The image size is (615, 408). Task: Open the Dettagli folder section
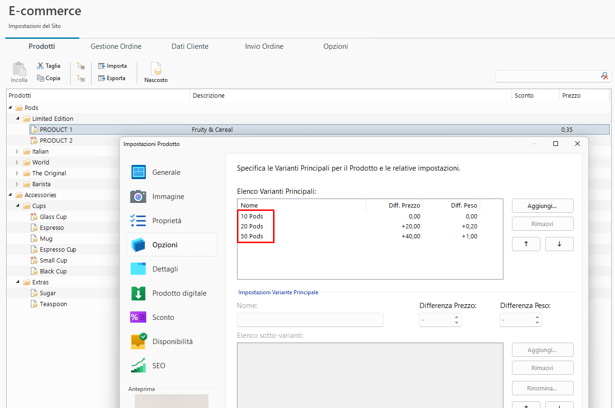click(x=172, y=269)
